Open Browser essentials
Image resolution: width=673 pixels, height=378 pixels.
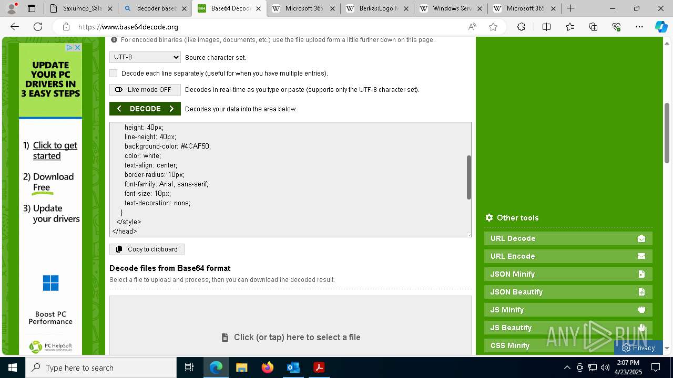(616, 27)
